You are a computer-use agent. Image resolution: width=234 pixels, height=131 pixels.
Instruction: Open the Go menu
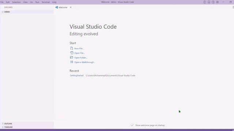click(31, 2)
